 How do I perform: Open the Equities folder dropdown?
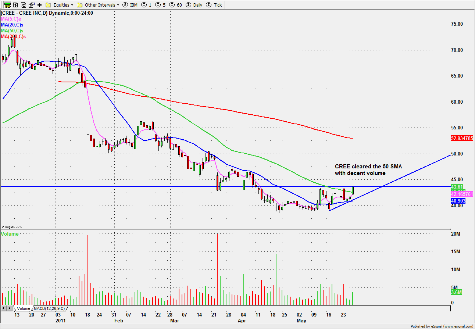60,5
